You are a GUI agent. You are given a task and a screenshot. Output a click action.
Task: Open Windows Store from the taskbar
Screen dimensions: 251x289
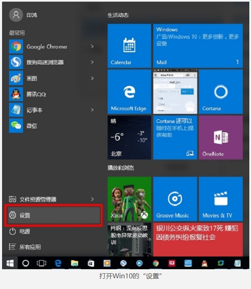[x=91, y=263]
